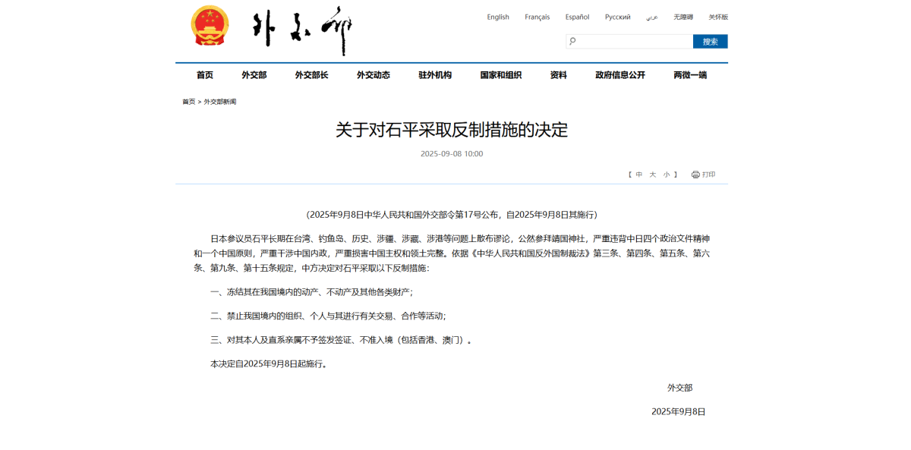Open 两微一端 navigation menu
The image size is (911, 450).
[x=690, y=75]
